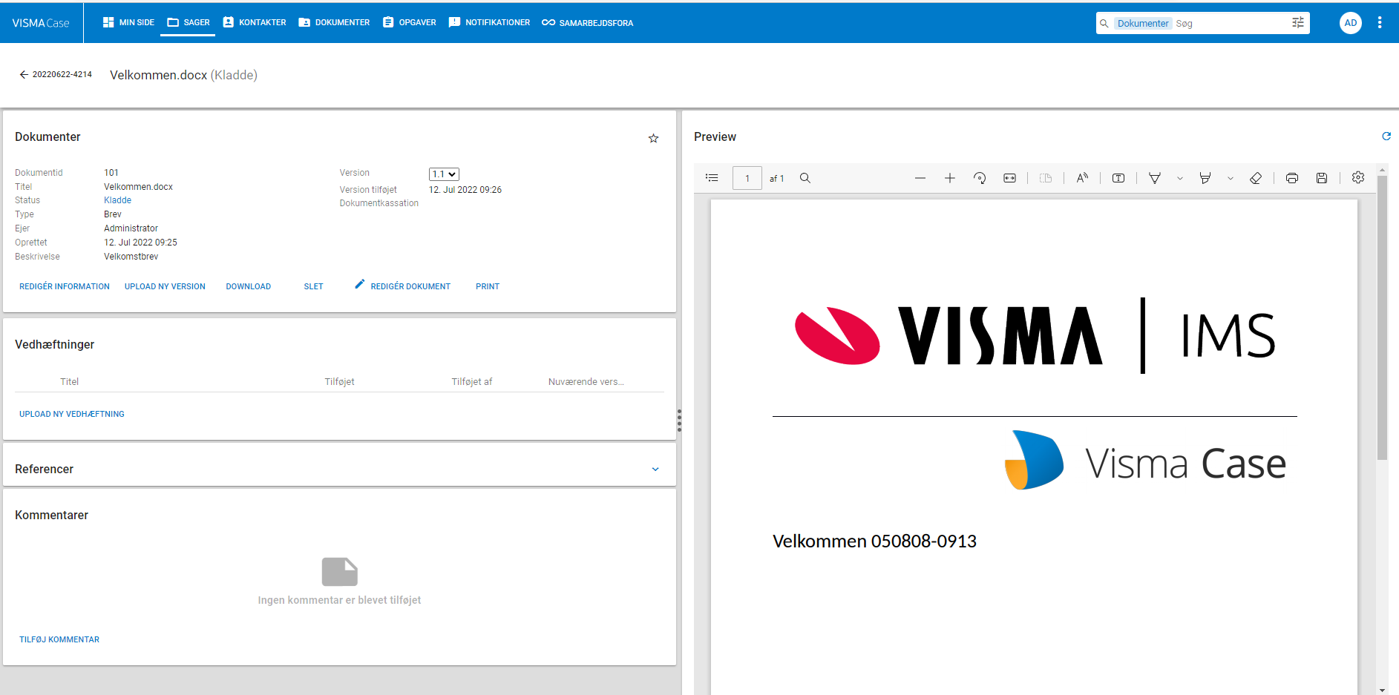Viewport: 1399px width, 695px height.
Task: Click Tilføj Kommentar
Action: click(x=59, y=639)
